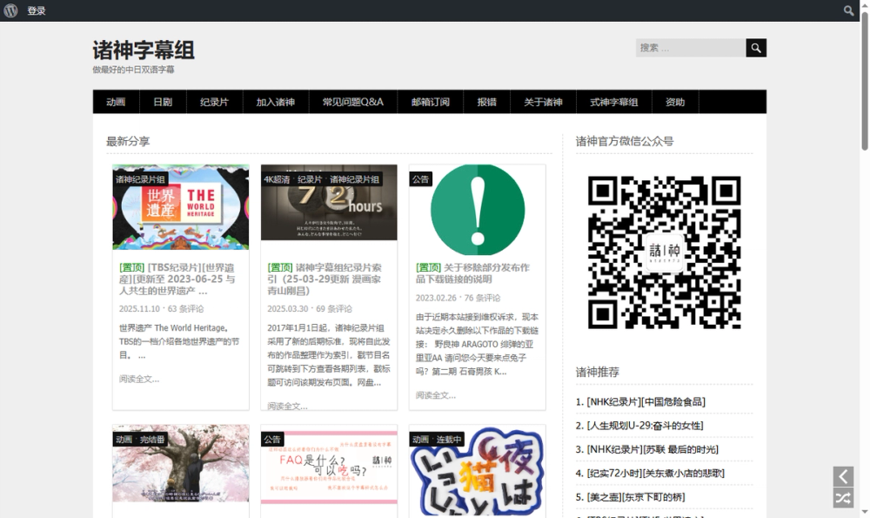Open the 夜は猫 sticker thumbnail

point(477,471)
